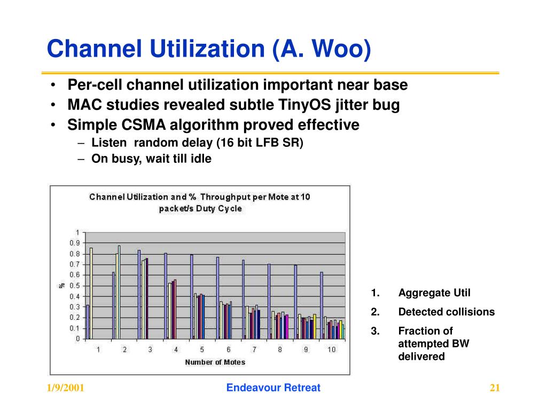The image size is (547, 410).
Task: Click the '%' y-axis label of the chart
Action: click(x=62, y=286)
